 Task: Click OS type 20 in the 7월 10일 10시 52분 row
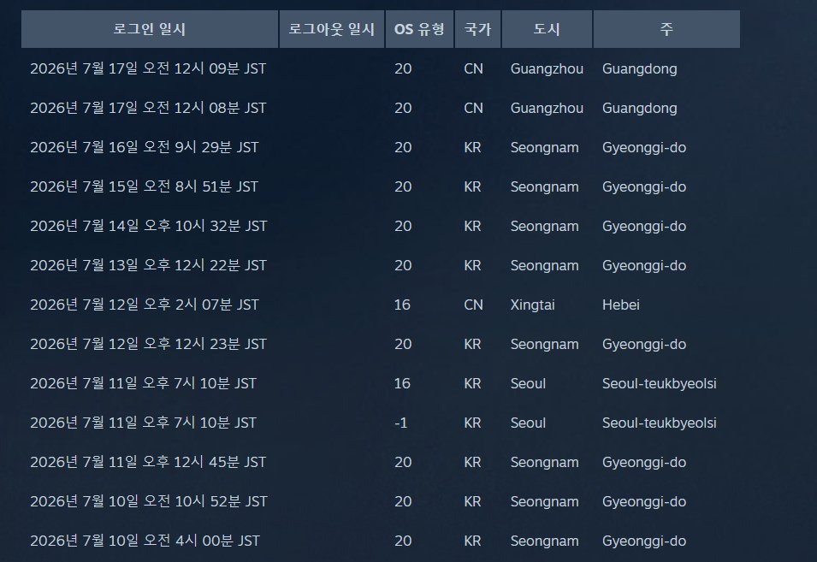[403, 501]
